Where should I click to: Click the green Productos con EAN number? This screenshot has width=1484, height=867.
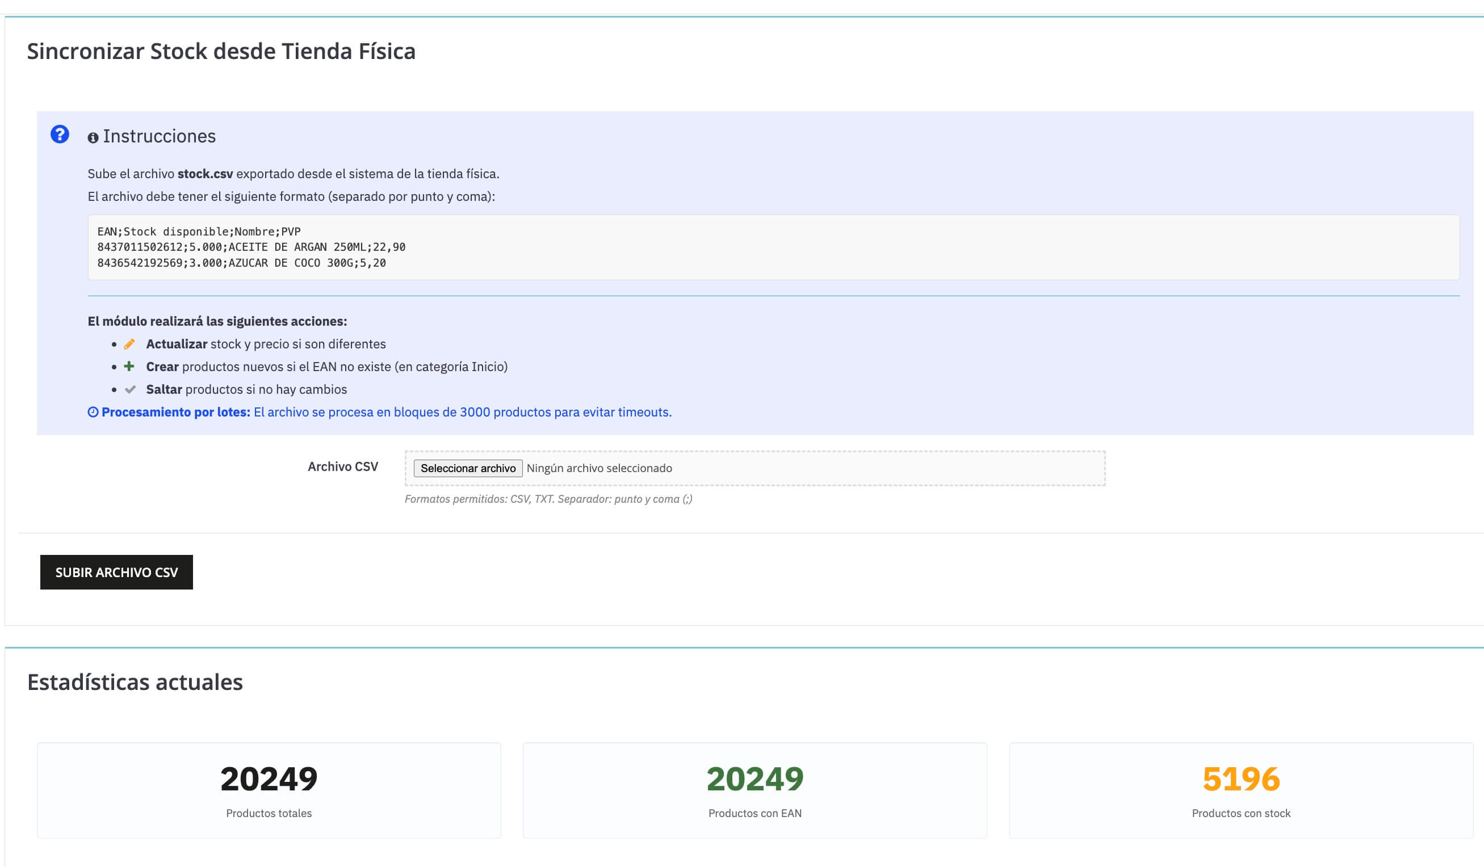[754, 778]
